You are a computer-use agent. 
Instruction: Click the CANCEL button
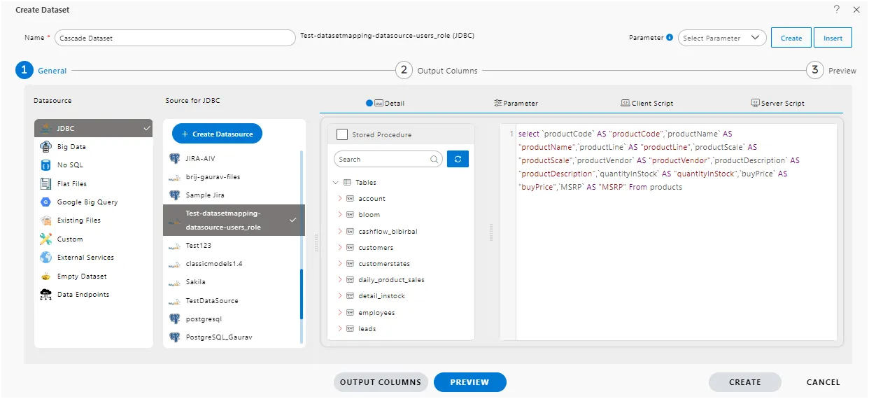823,382
